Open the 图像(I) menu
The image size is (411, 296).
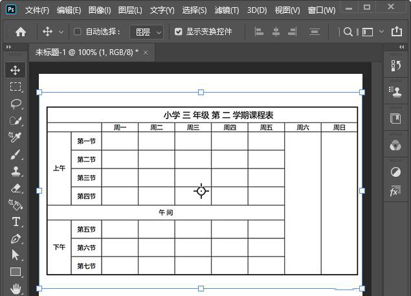coord(99,10)
